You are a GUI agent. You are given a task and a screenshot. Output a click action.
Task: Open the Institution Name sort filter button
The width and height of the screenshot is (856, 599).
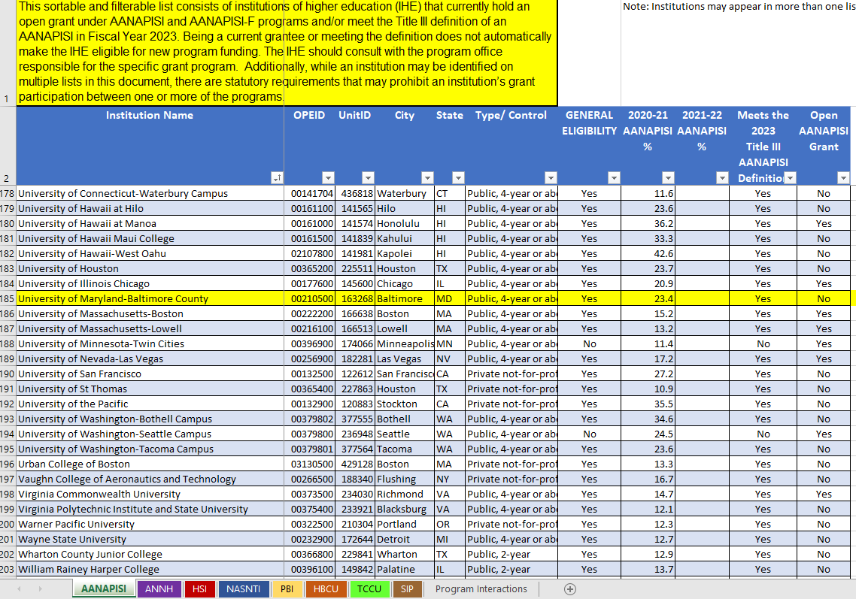tap(277, 178)
